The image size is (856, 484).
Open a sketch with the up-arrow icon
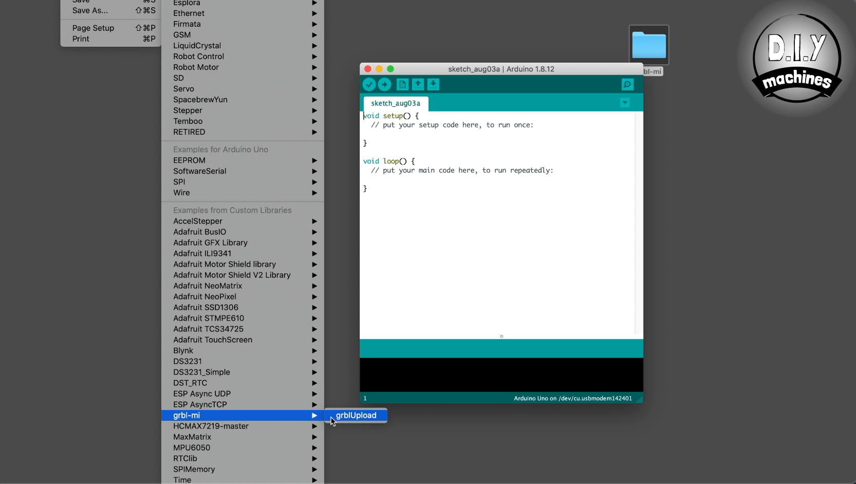tap(418, 84)
